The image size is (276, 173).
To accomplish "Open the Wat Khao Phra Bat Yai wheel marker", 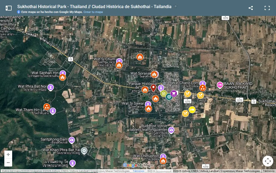I will tap(84, 151).
